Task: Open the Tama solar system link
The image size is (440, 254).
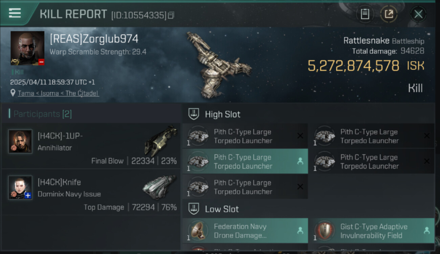Action: tap(26, 93)
